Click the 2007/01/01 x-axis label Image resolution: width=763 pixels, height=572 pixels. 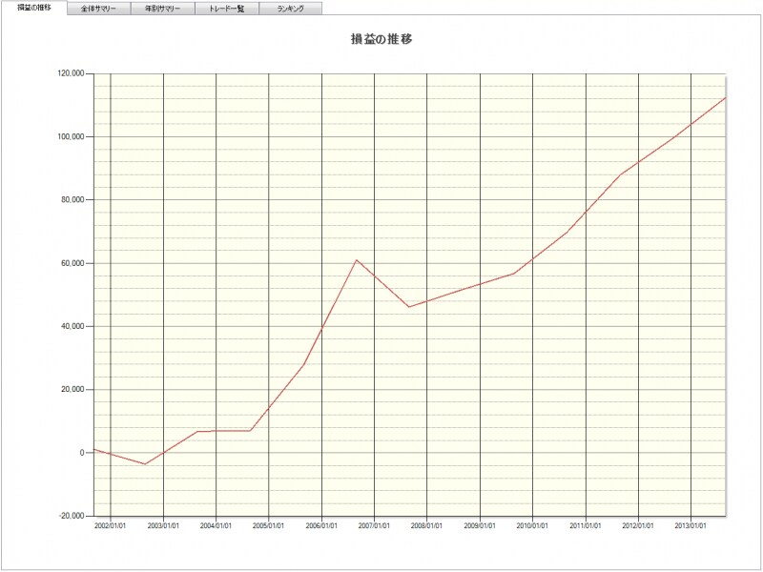click(374, 526)
